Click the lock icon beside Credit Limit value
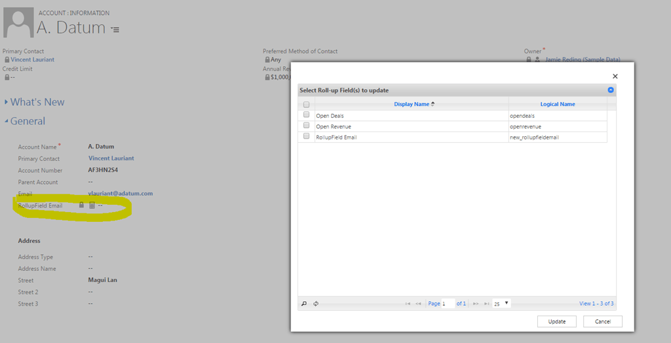Screen dimensions: 671x343 click(x=7, y=77)
